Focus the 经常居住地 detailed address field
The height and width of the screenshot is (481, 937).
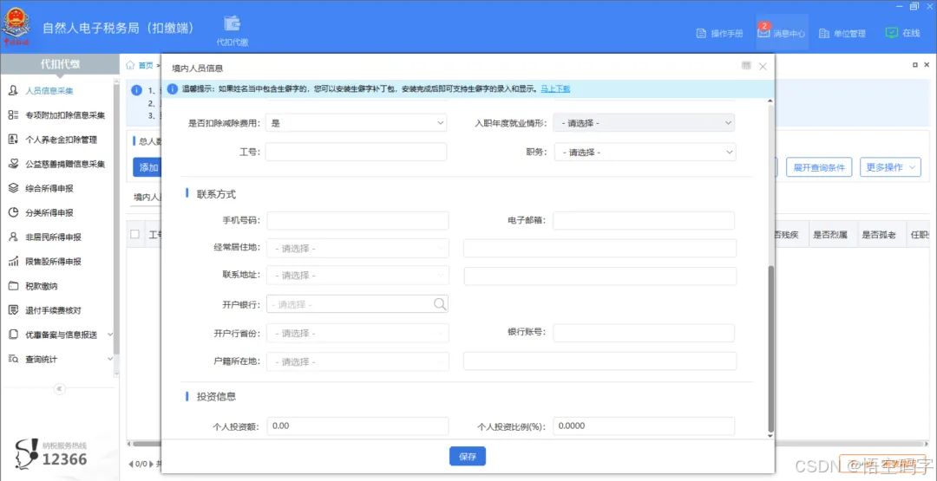[x=600, y=248]
